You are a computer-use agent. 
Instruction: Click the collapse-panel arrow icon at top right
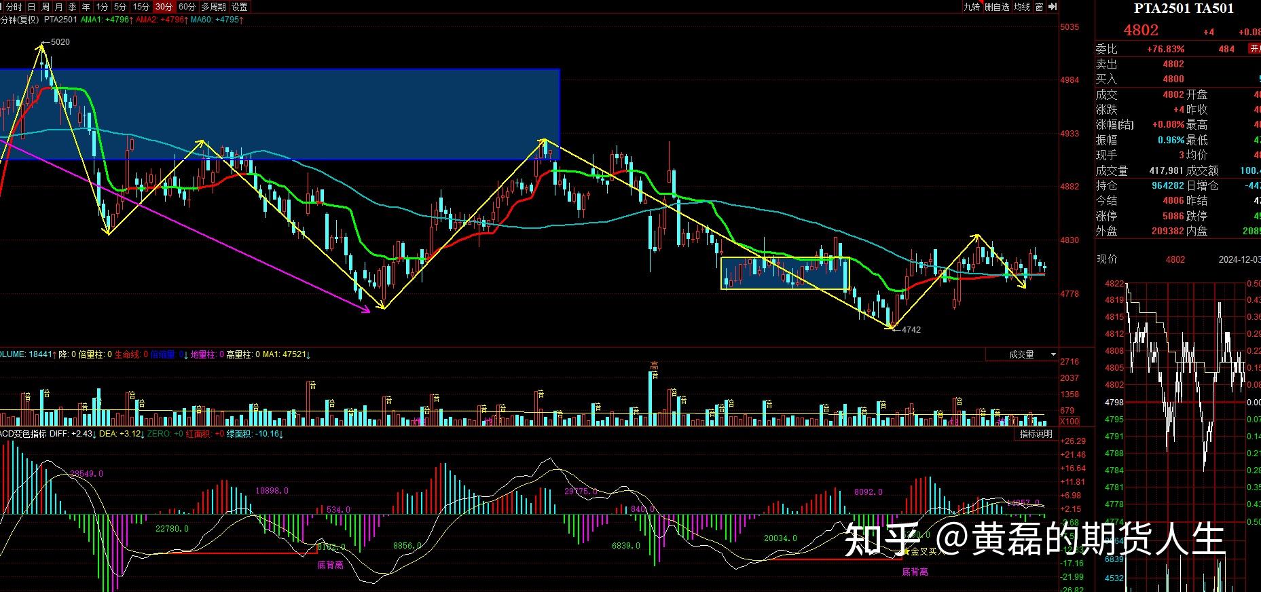[x=1053, y=7]
